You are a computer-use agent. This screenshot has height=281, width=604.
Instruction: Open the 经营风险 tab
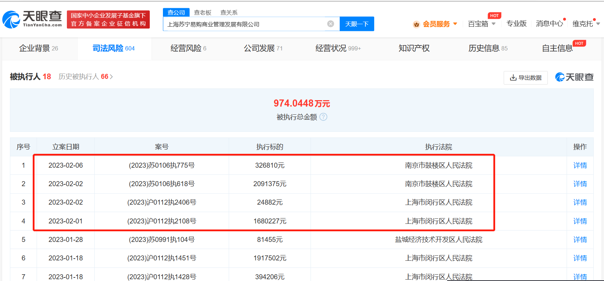(188, 48)
